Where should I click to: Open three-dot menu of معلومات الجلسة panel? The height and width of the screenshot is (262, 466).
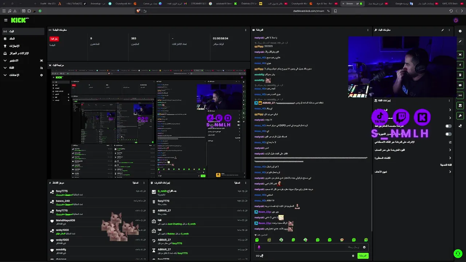(x=246, y=30)
